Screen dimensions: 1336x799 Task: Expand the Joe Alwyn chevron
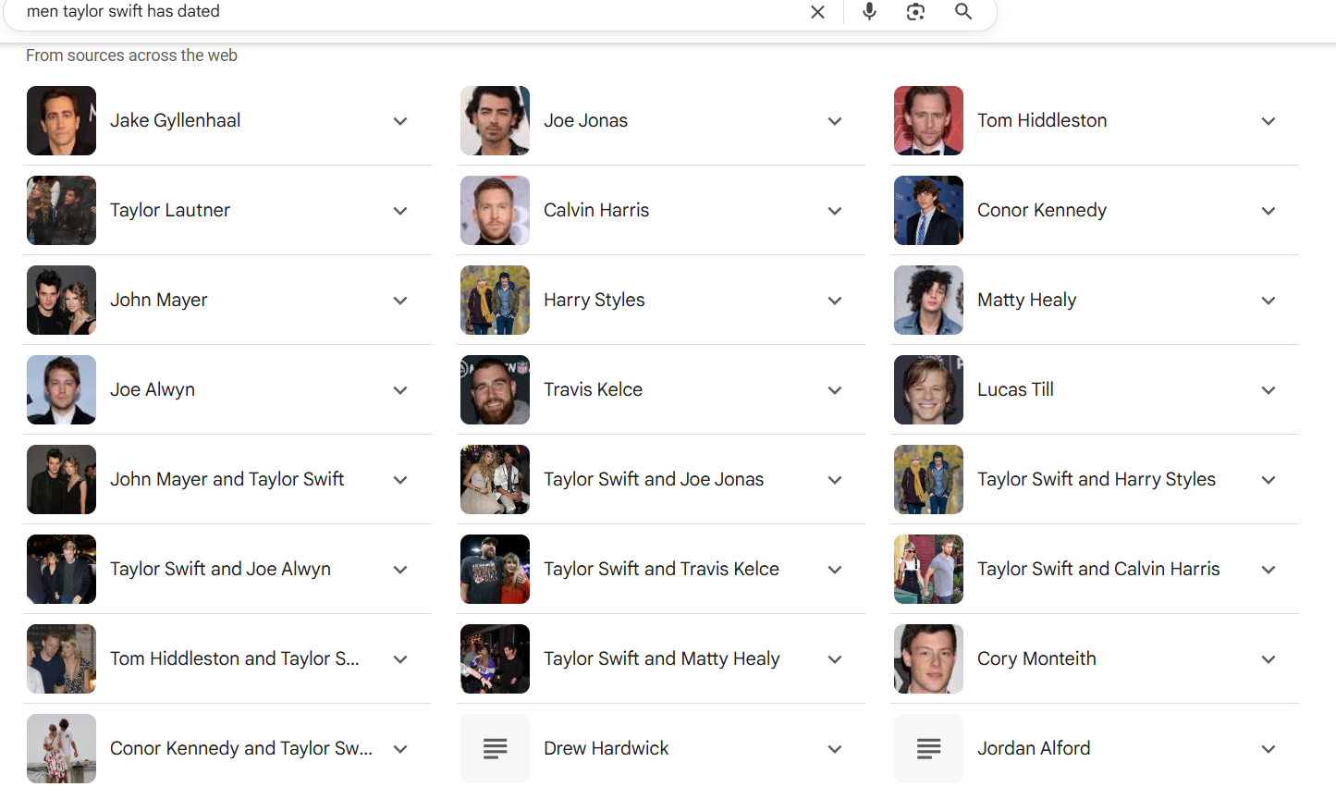(x=400, y=390)
